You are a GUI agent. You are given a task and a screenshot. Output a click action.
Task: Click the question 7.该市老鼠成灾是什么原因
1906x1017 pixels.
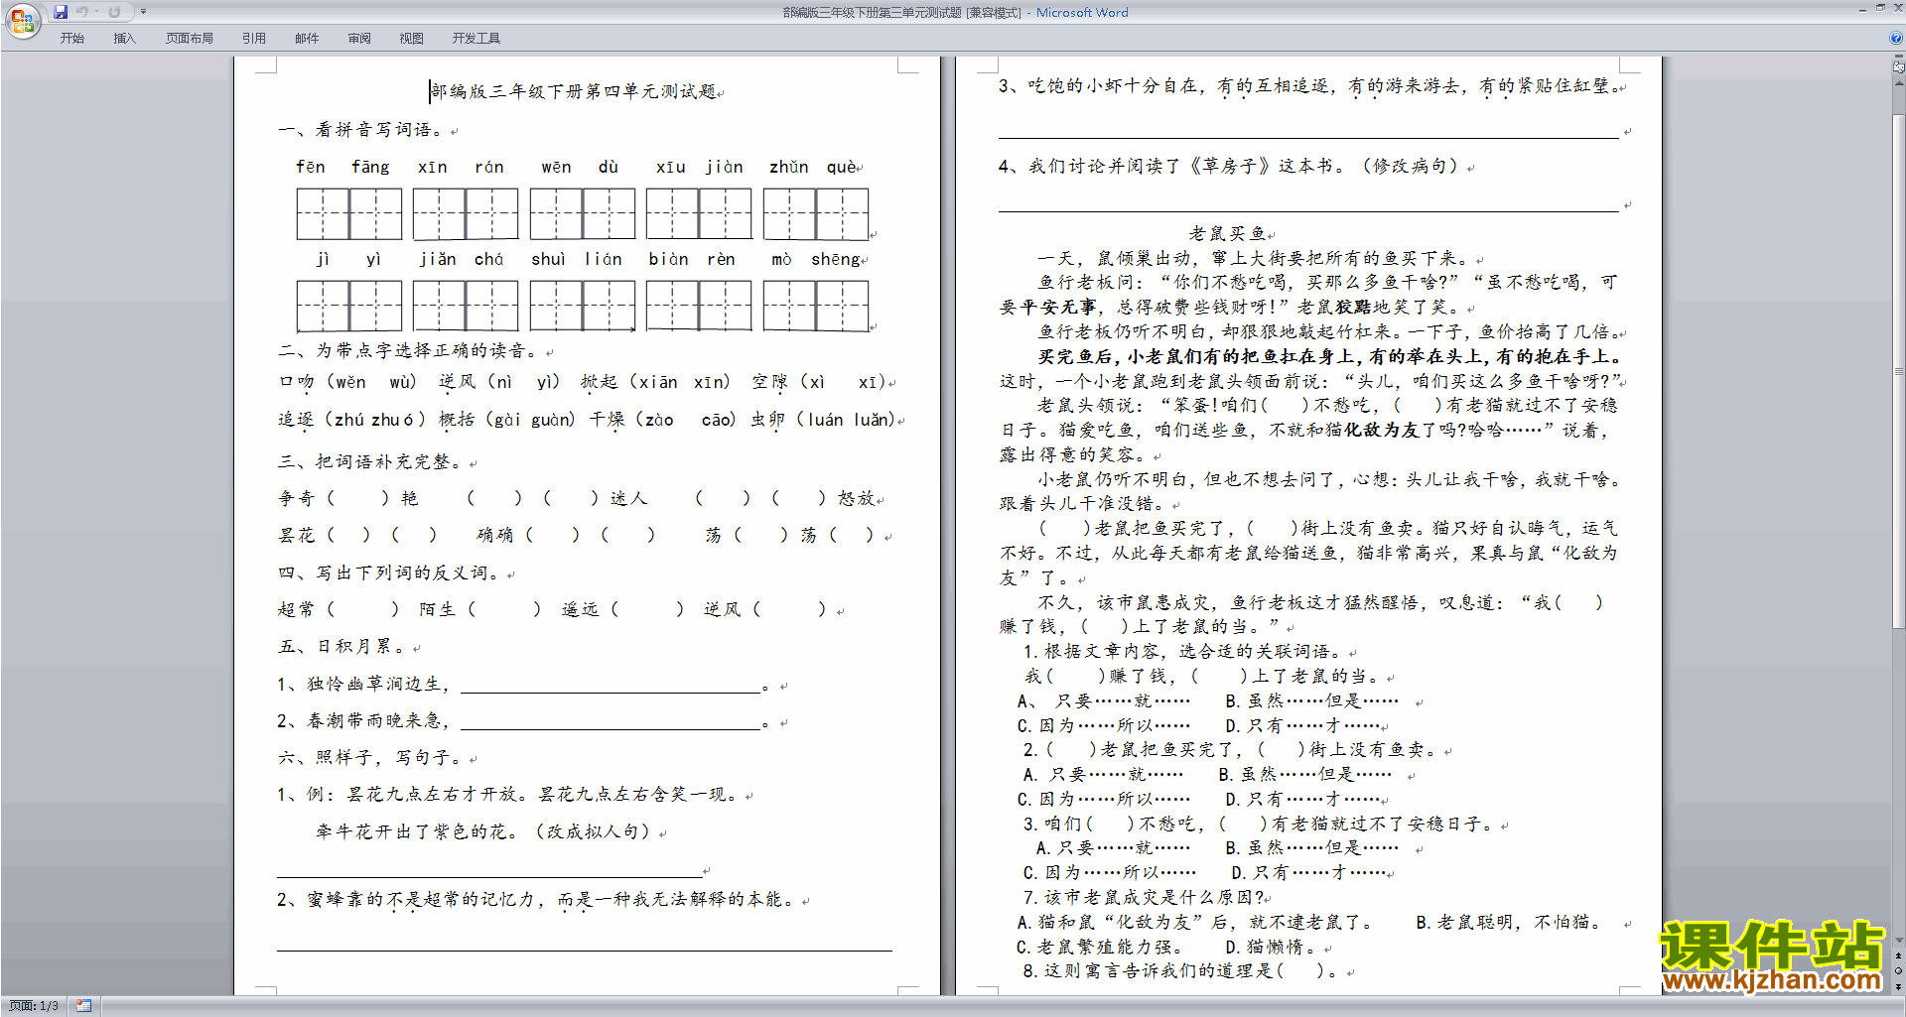(1144, 898)
